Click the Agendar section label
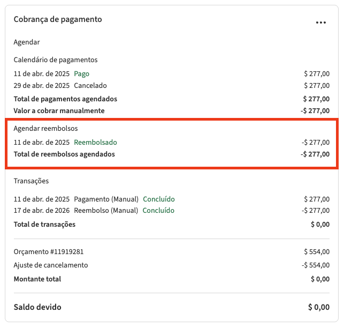 27,42
